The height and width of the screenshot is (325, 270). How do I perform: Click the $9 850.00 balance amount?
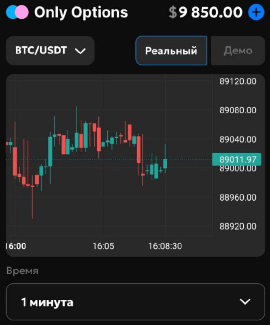tap(210, 13)
